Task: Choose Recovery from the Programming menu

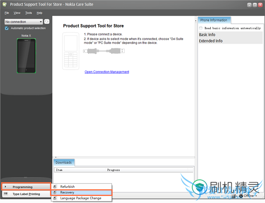Action: (x=81, y=192)
